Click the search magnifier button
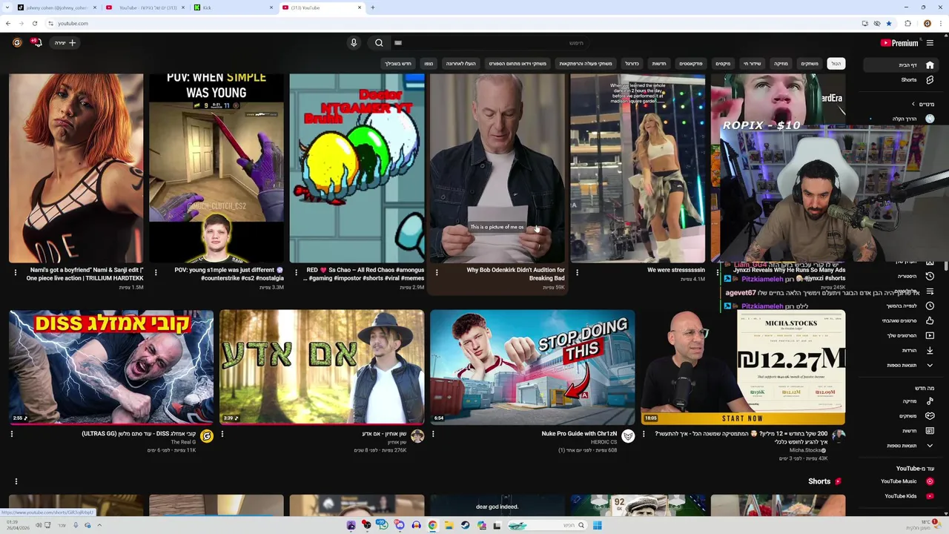949x534 pixels. coord(379,43)
